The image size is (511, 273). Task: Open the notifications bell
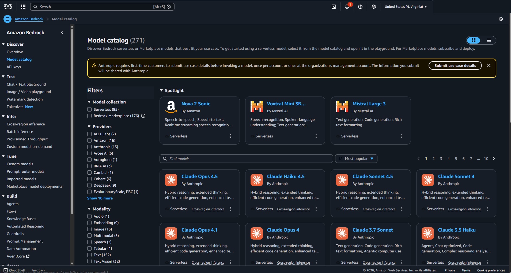347,7
